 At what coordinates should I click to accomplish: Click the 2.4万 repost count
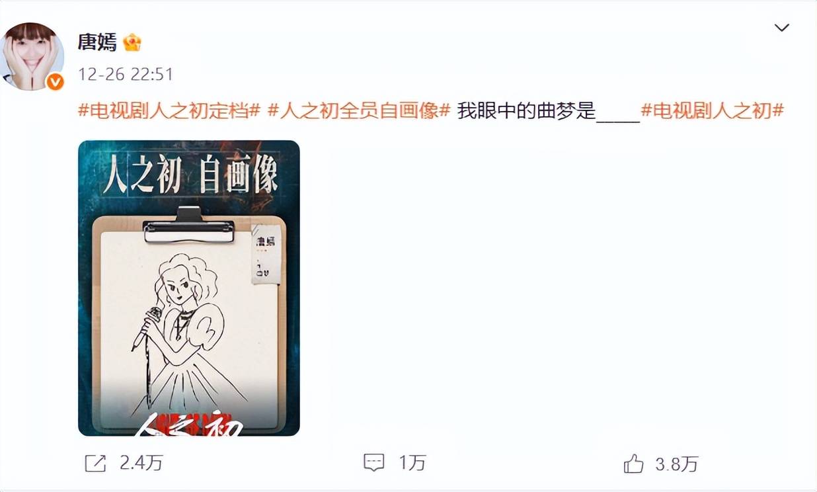click(x=141, y=464)
